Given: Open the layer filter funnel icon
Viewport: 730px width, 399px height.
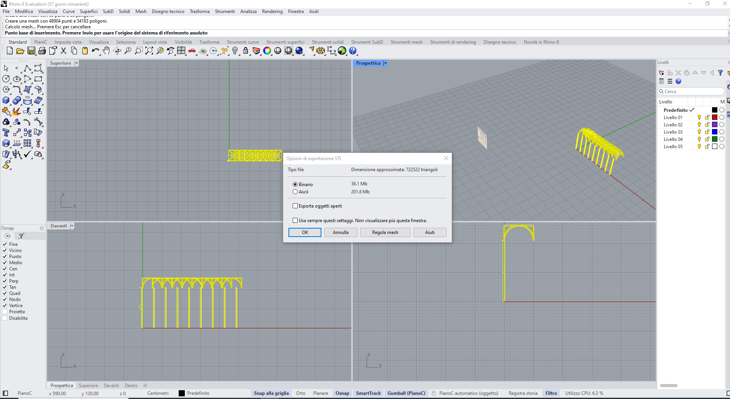Looking at the screenshot, I should tap(720, 73).
